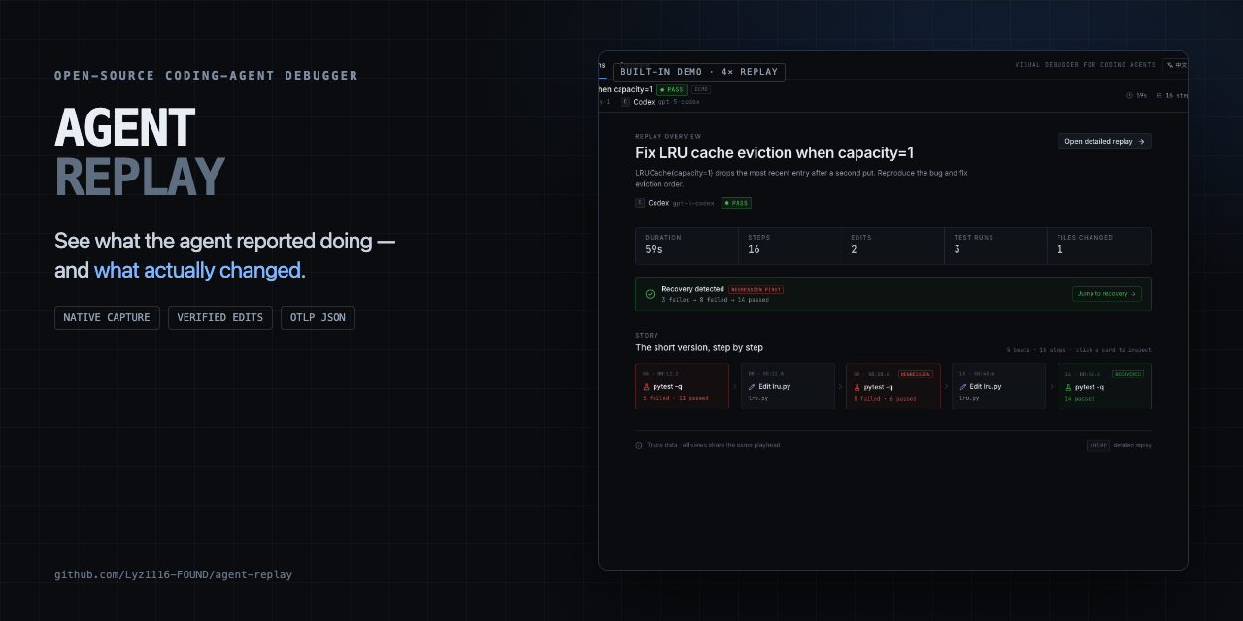Click the flask icon on the 8 failed pytest card
1243x621 pixels.
pyautogui.click(x=857, y=387)
